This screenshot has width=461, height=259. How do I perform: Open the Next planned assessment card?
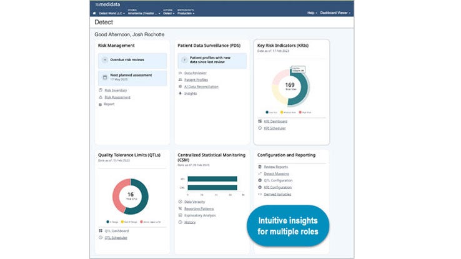coord(132,78)
